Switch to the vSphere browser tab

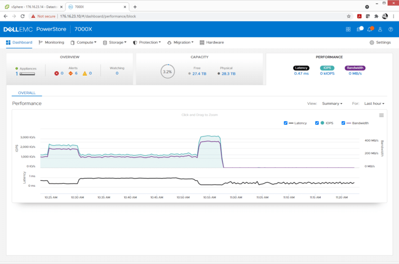point(34,7)
